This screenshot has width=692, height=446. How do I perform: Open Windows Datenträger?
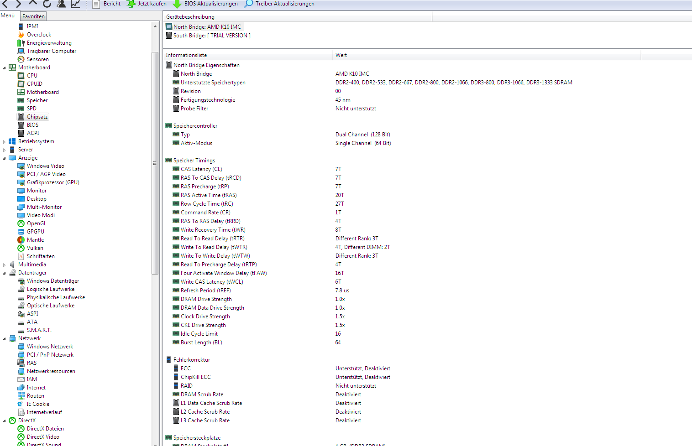pyautogui.click(x=52, y=281)
